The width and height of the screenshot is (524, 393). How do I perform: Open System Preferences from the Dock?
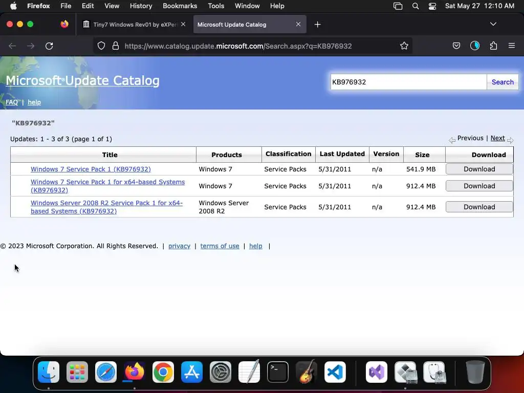(221, 372)
